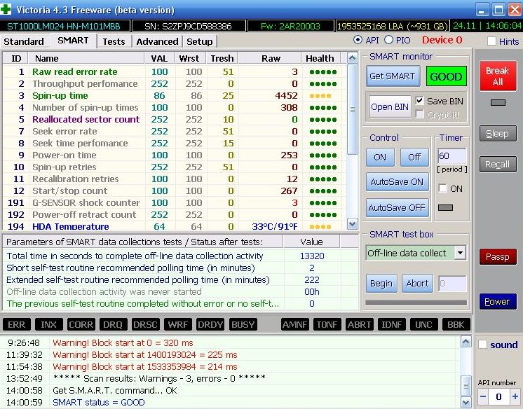Switch to the SMART tab
The image size is (523, 409).
(x=73, y=41)
